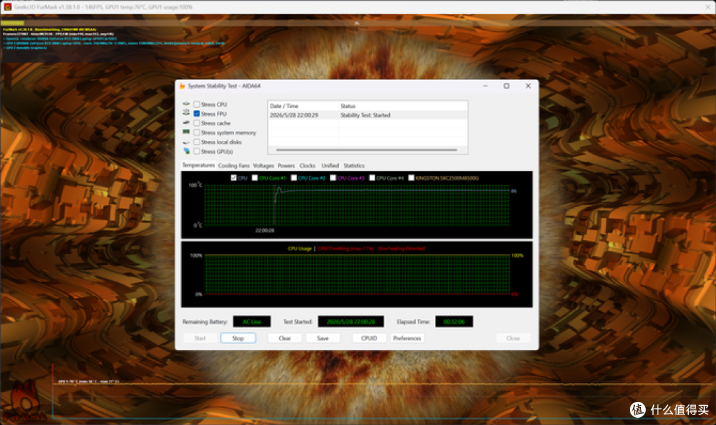
Task: Clear the test log
Action: coord(284,338)
